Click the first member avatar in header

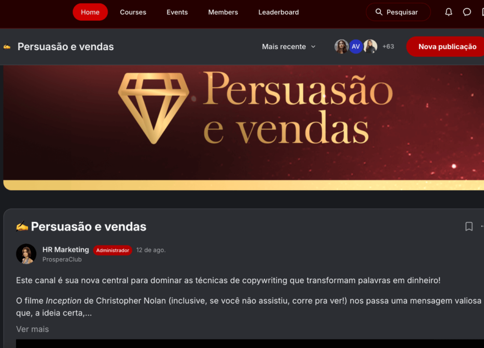click(341, 47)
